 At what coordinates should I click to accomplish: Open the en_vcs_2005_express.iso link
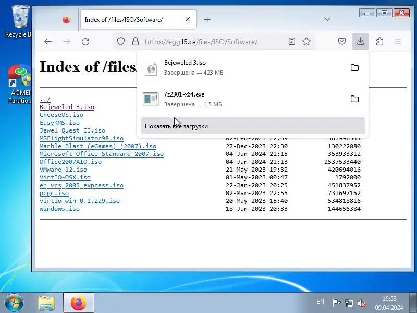click(x=81, y=185)
